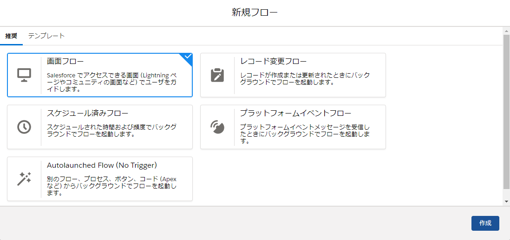
Task: Click the scrollbar up arrow
Action: (506, 31)
